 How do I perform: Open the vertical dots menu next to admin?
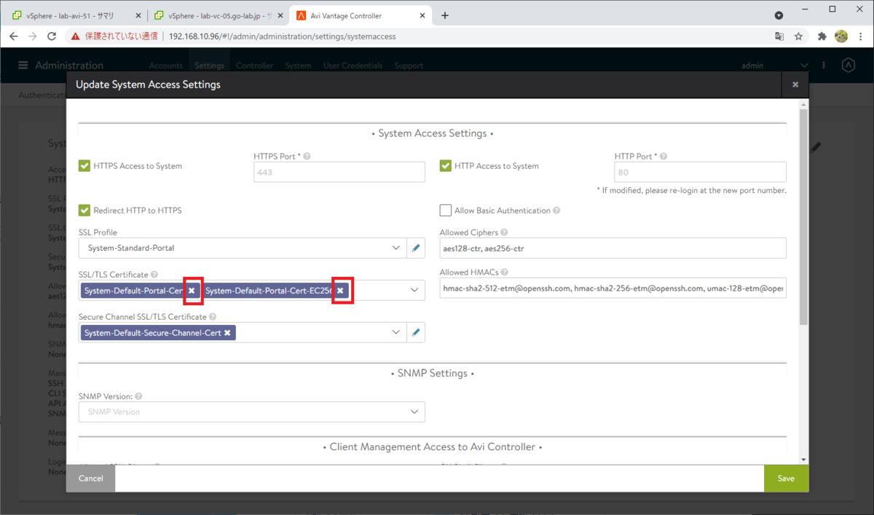[x=824, y=66]
